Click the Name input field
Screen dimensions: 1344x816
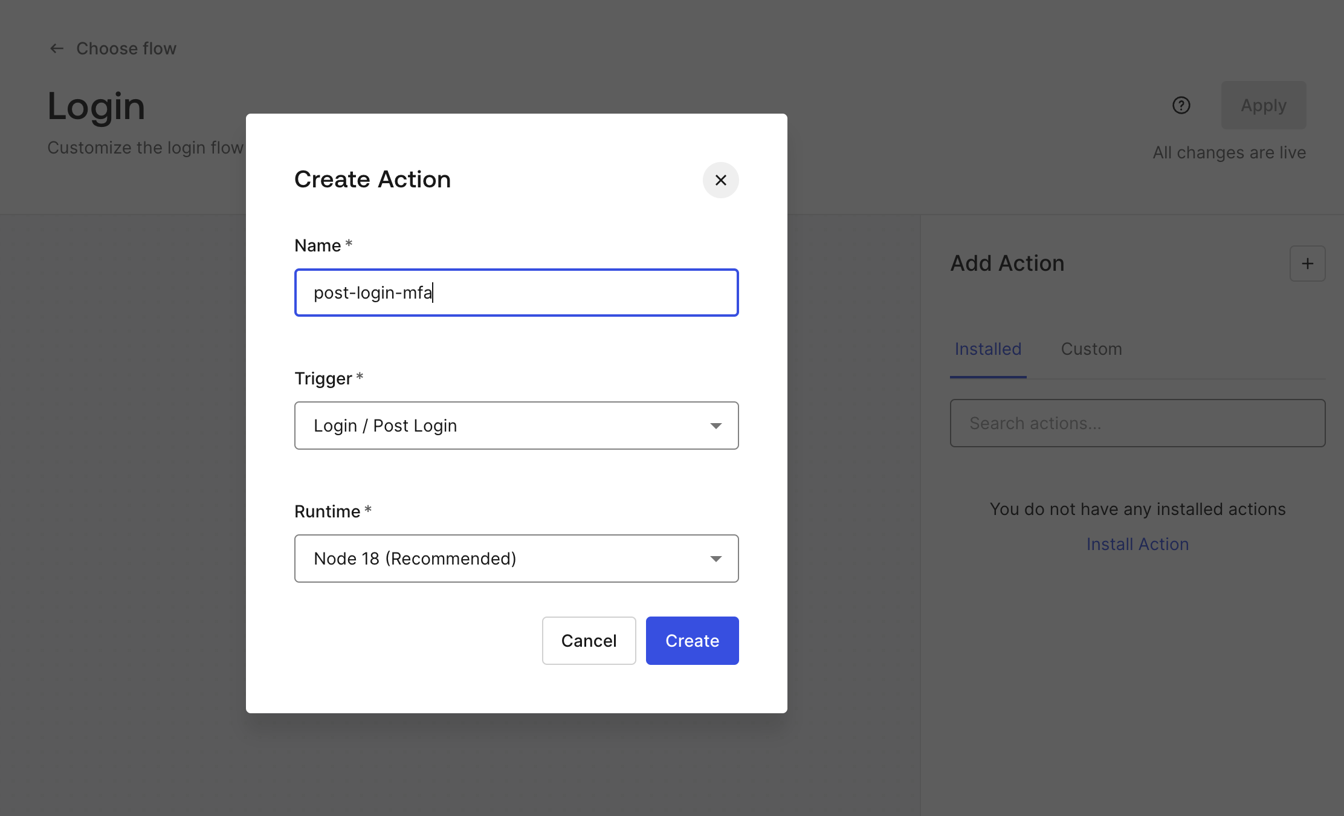tap(516, 293)
